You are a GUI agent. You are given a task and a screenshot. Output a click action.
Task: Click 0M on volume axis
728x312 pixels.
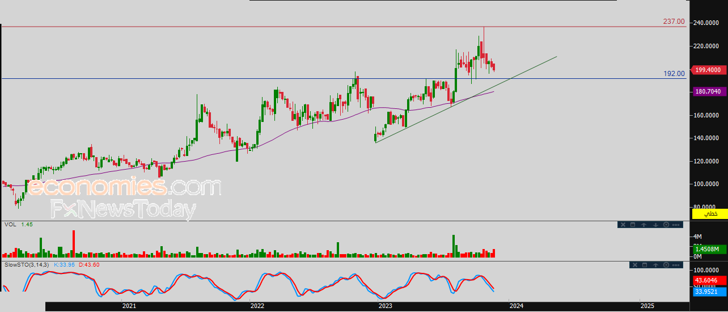697,256
